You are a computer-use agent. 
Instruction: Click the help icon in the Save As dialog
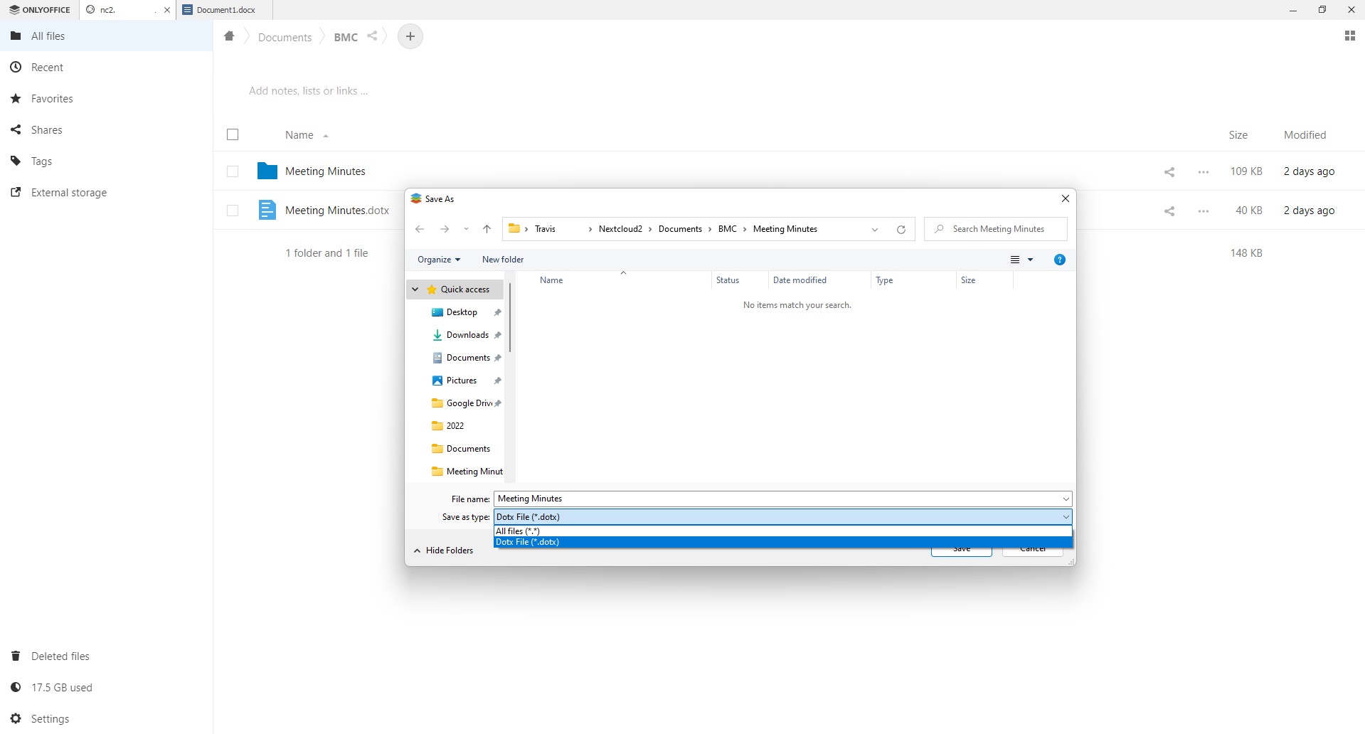point(1059,259)
